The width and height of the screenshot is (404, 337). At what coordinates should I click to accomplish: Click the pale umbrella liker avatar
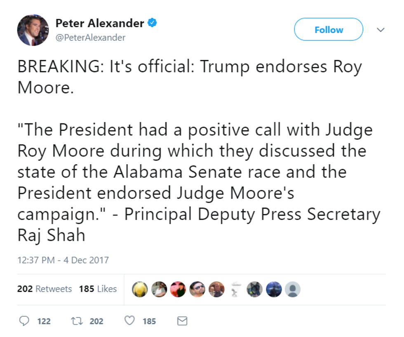(235, 289)
